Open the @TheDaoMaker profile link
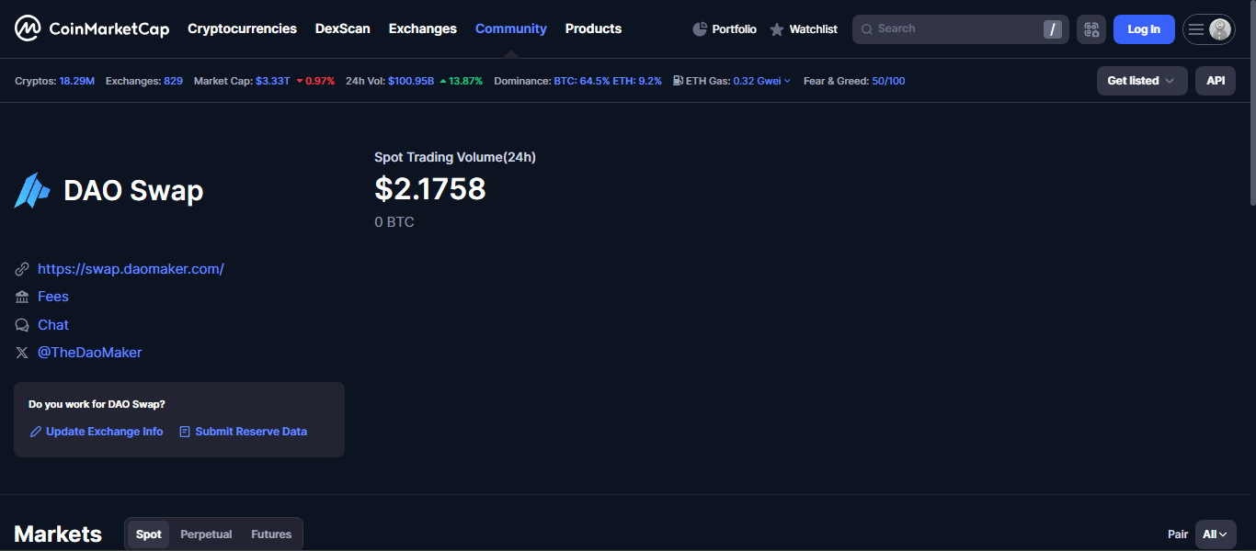Image resolution: width=1256 pixels, height=551 pixels. pos(90,353)
